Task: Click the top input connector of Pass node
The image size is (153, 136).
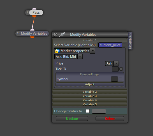Action: (34, 9)
